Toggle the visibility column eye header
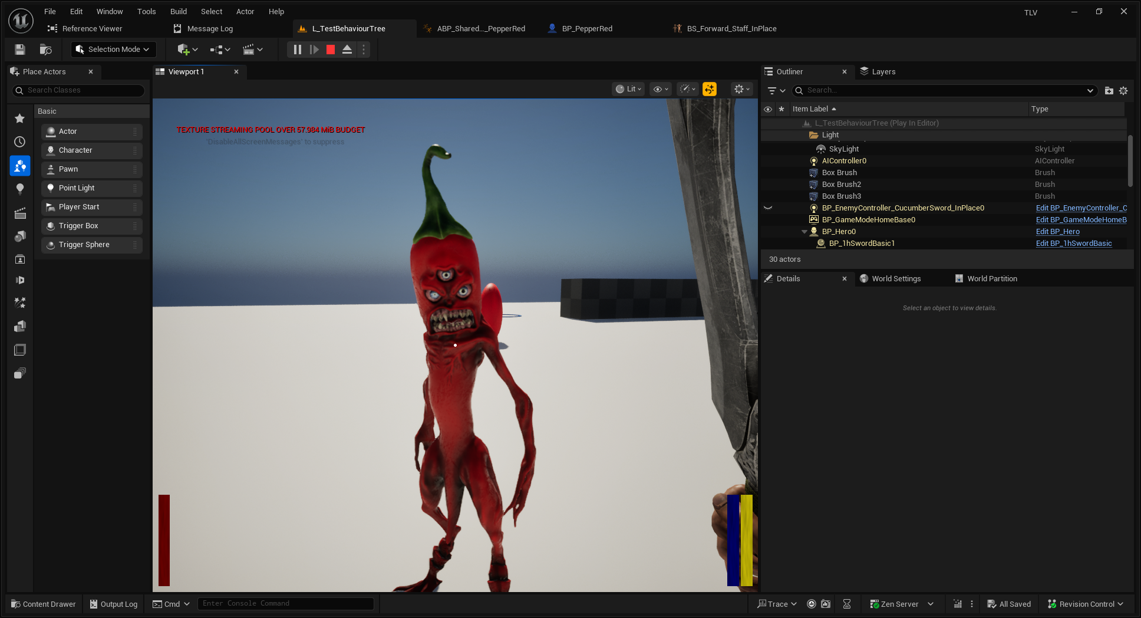 [x=767, y=109]
